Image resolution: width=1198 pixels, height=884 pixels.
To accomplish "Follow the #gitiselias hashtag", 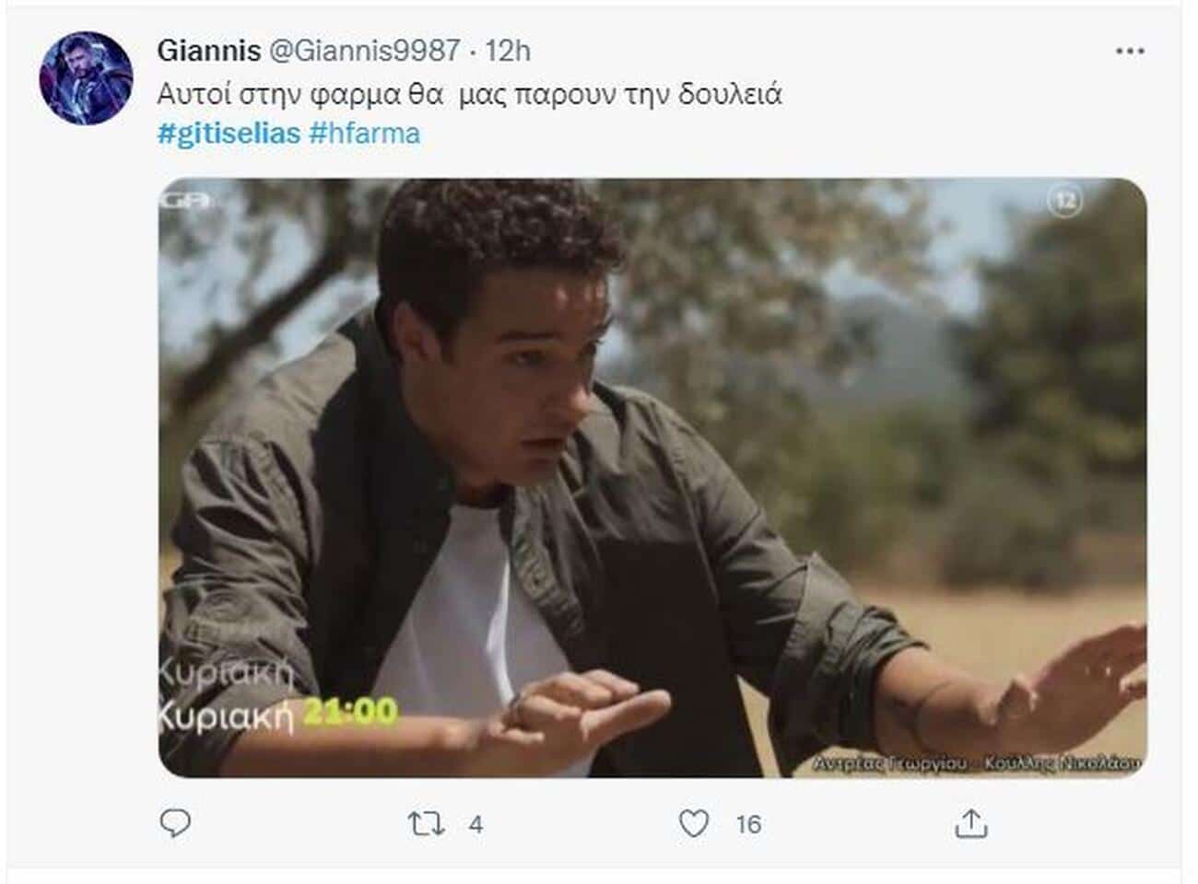I will [x=229, y=134].
